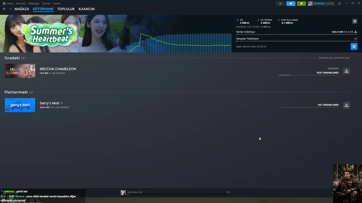The image size is (362, 203).
Task: Switch to the MAĞAZA tab
Action: point(22,9)
